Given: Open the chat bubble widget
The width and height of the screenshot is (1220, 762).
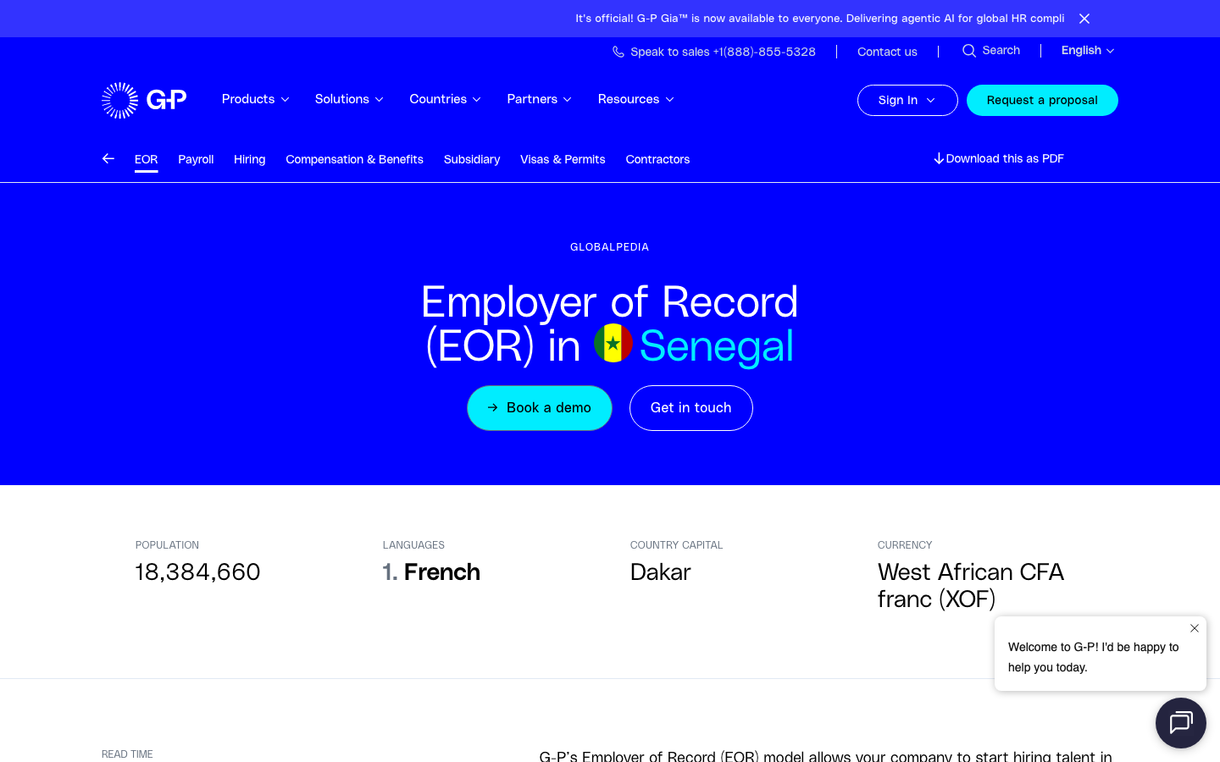Looking at the screenshot, I should (1181, 723).
